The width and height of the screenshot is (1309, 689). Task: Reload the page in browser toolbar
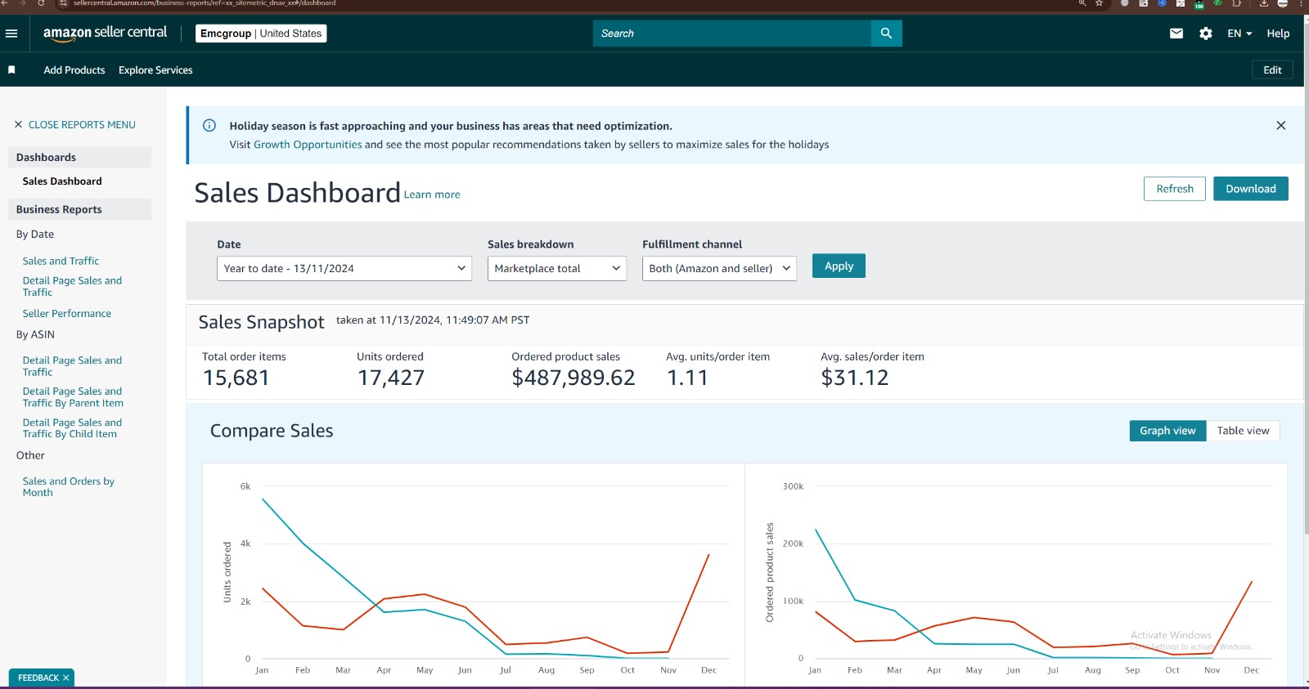tap(41, 3)
